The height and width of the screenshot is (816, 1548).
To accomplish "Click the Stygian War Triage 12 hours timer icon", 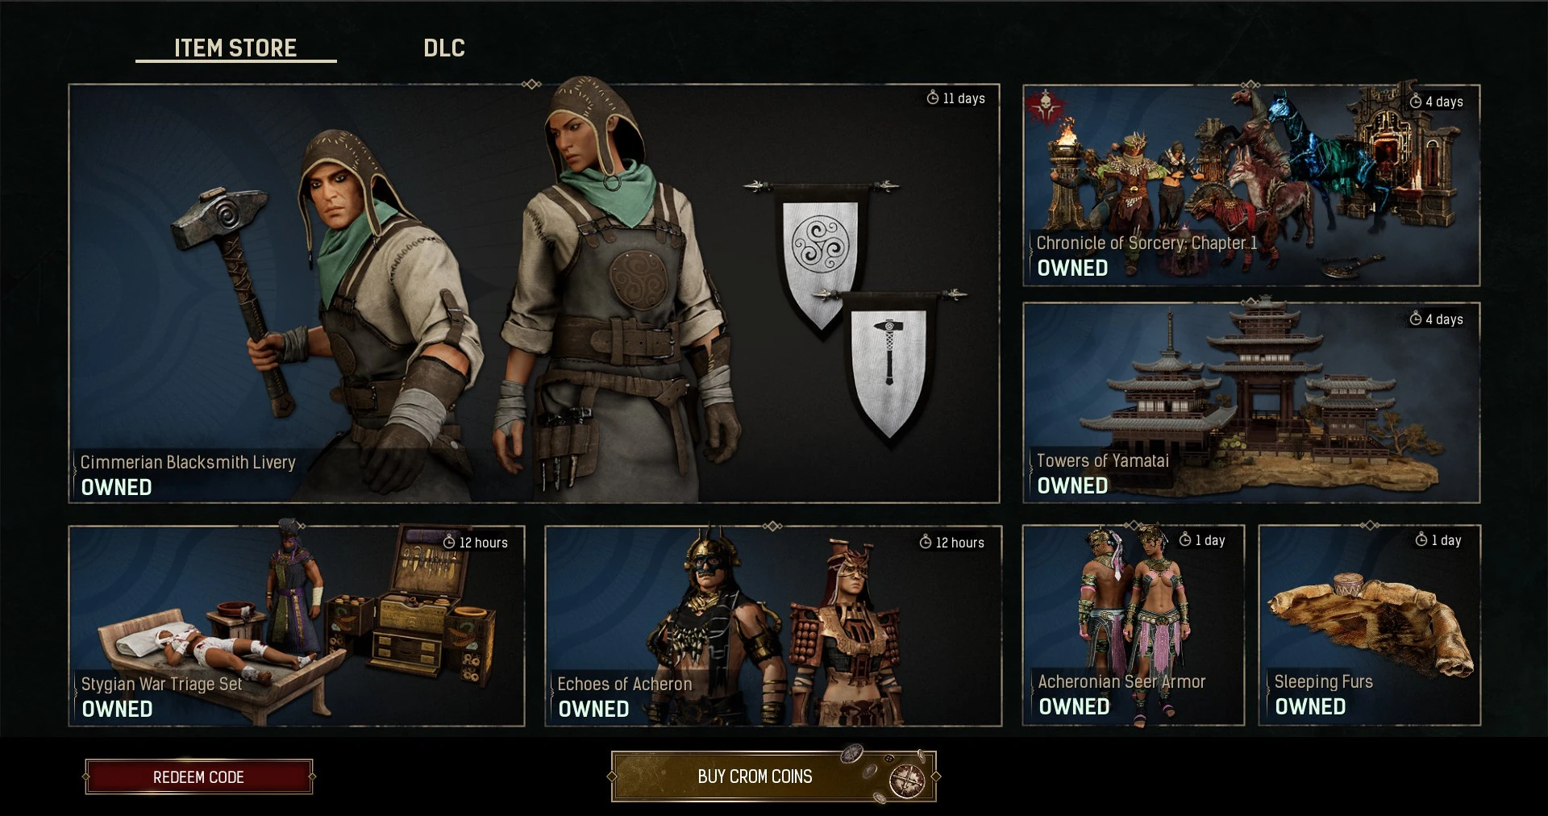I will pyautogui.click(x=449, y=542).
